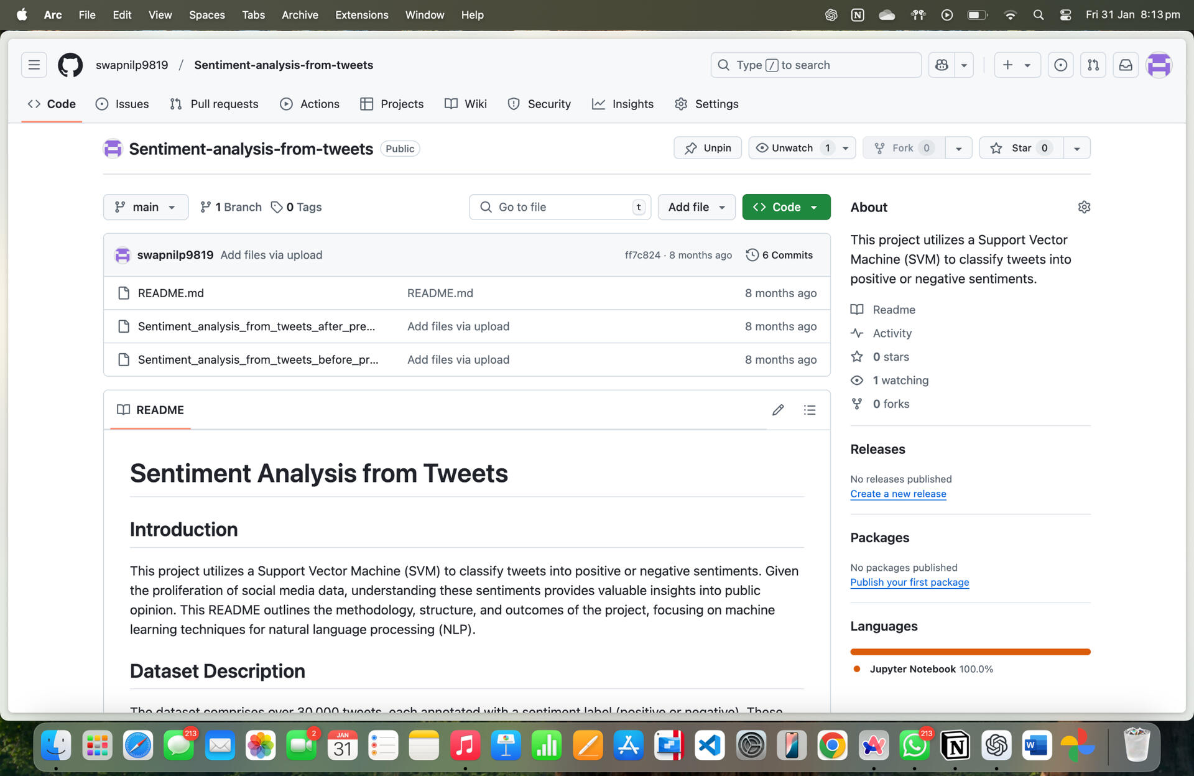Star the repository

1020,148
